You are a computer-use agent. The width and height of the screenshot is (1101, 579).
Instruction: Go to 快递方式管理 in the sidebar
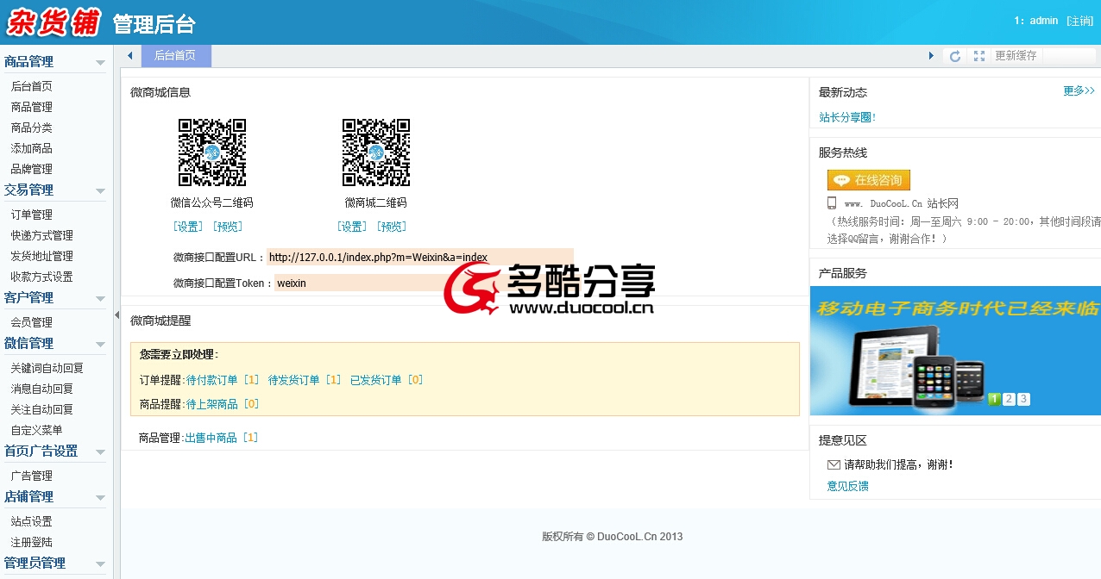pyautogui.click(x=41, y=235)
